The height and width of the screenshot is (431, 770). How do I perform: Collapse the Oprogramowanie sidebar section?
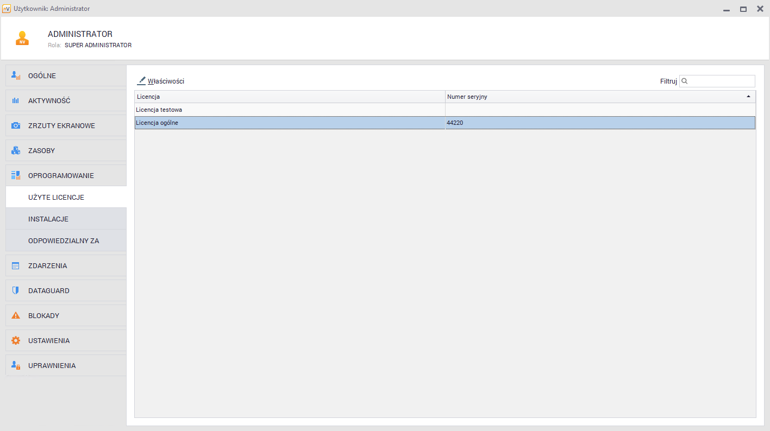[x=61, y=176]
